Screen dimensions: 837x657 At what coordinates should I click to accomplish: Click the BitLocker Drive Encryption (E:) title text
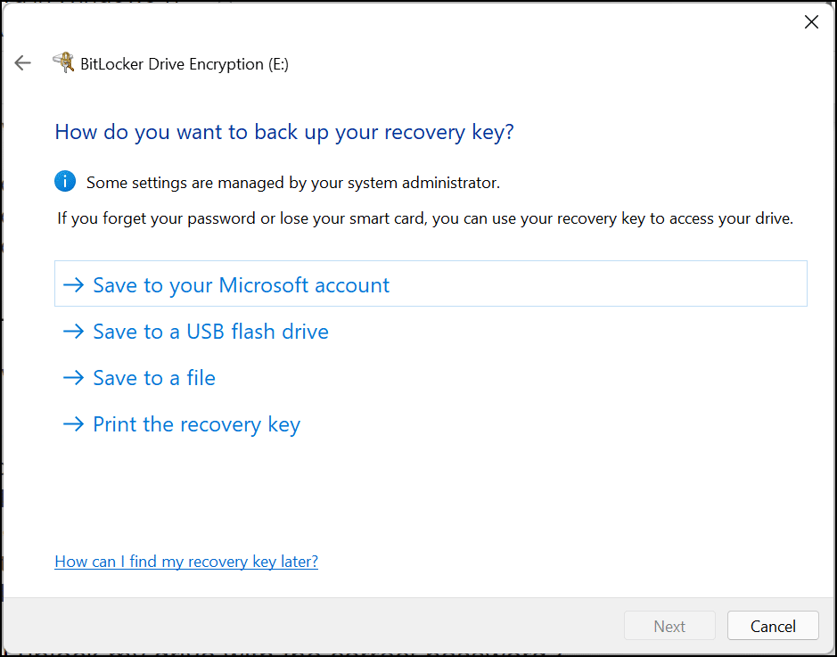point(185,64)
